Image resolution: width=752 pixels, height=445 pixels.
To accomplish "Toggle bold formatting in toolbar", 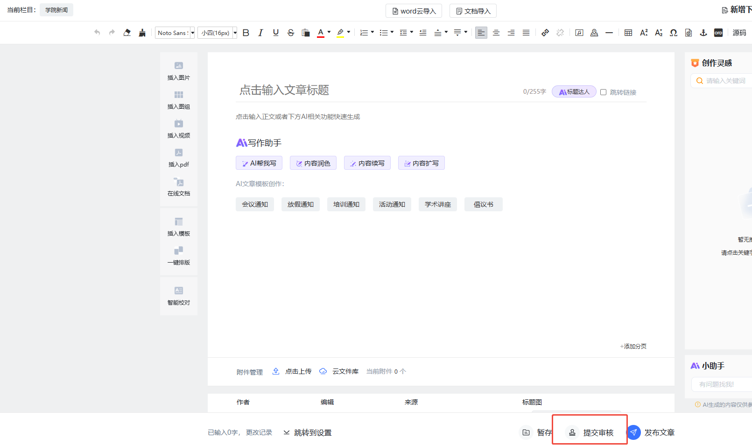I will (246, 33).
